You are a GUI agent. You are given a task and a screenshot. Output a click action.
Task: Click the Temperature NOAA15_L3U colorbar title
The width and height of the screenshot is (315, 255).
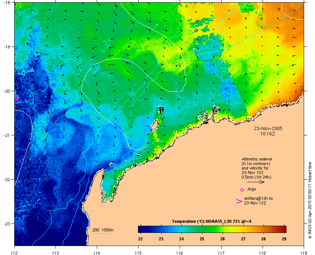click(x=211, y=221)
